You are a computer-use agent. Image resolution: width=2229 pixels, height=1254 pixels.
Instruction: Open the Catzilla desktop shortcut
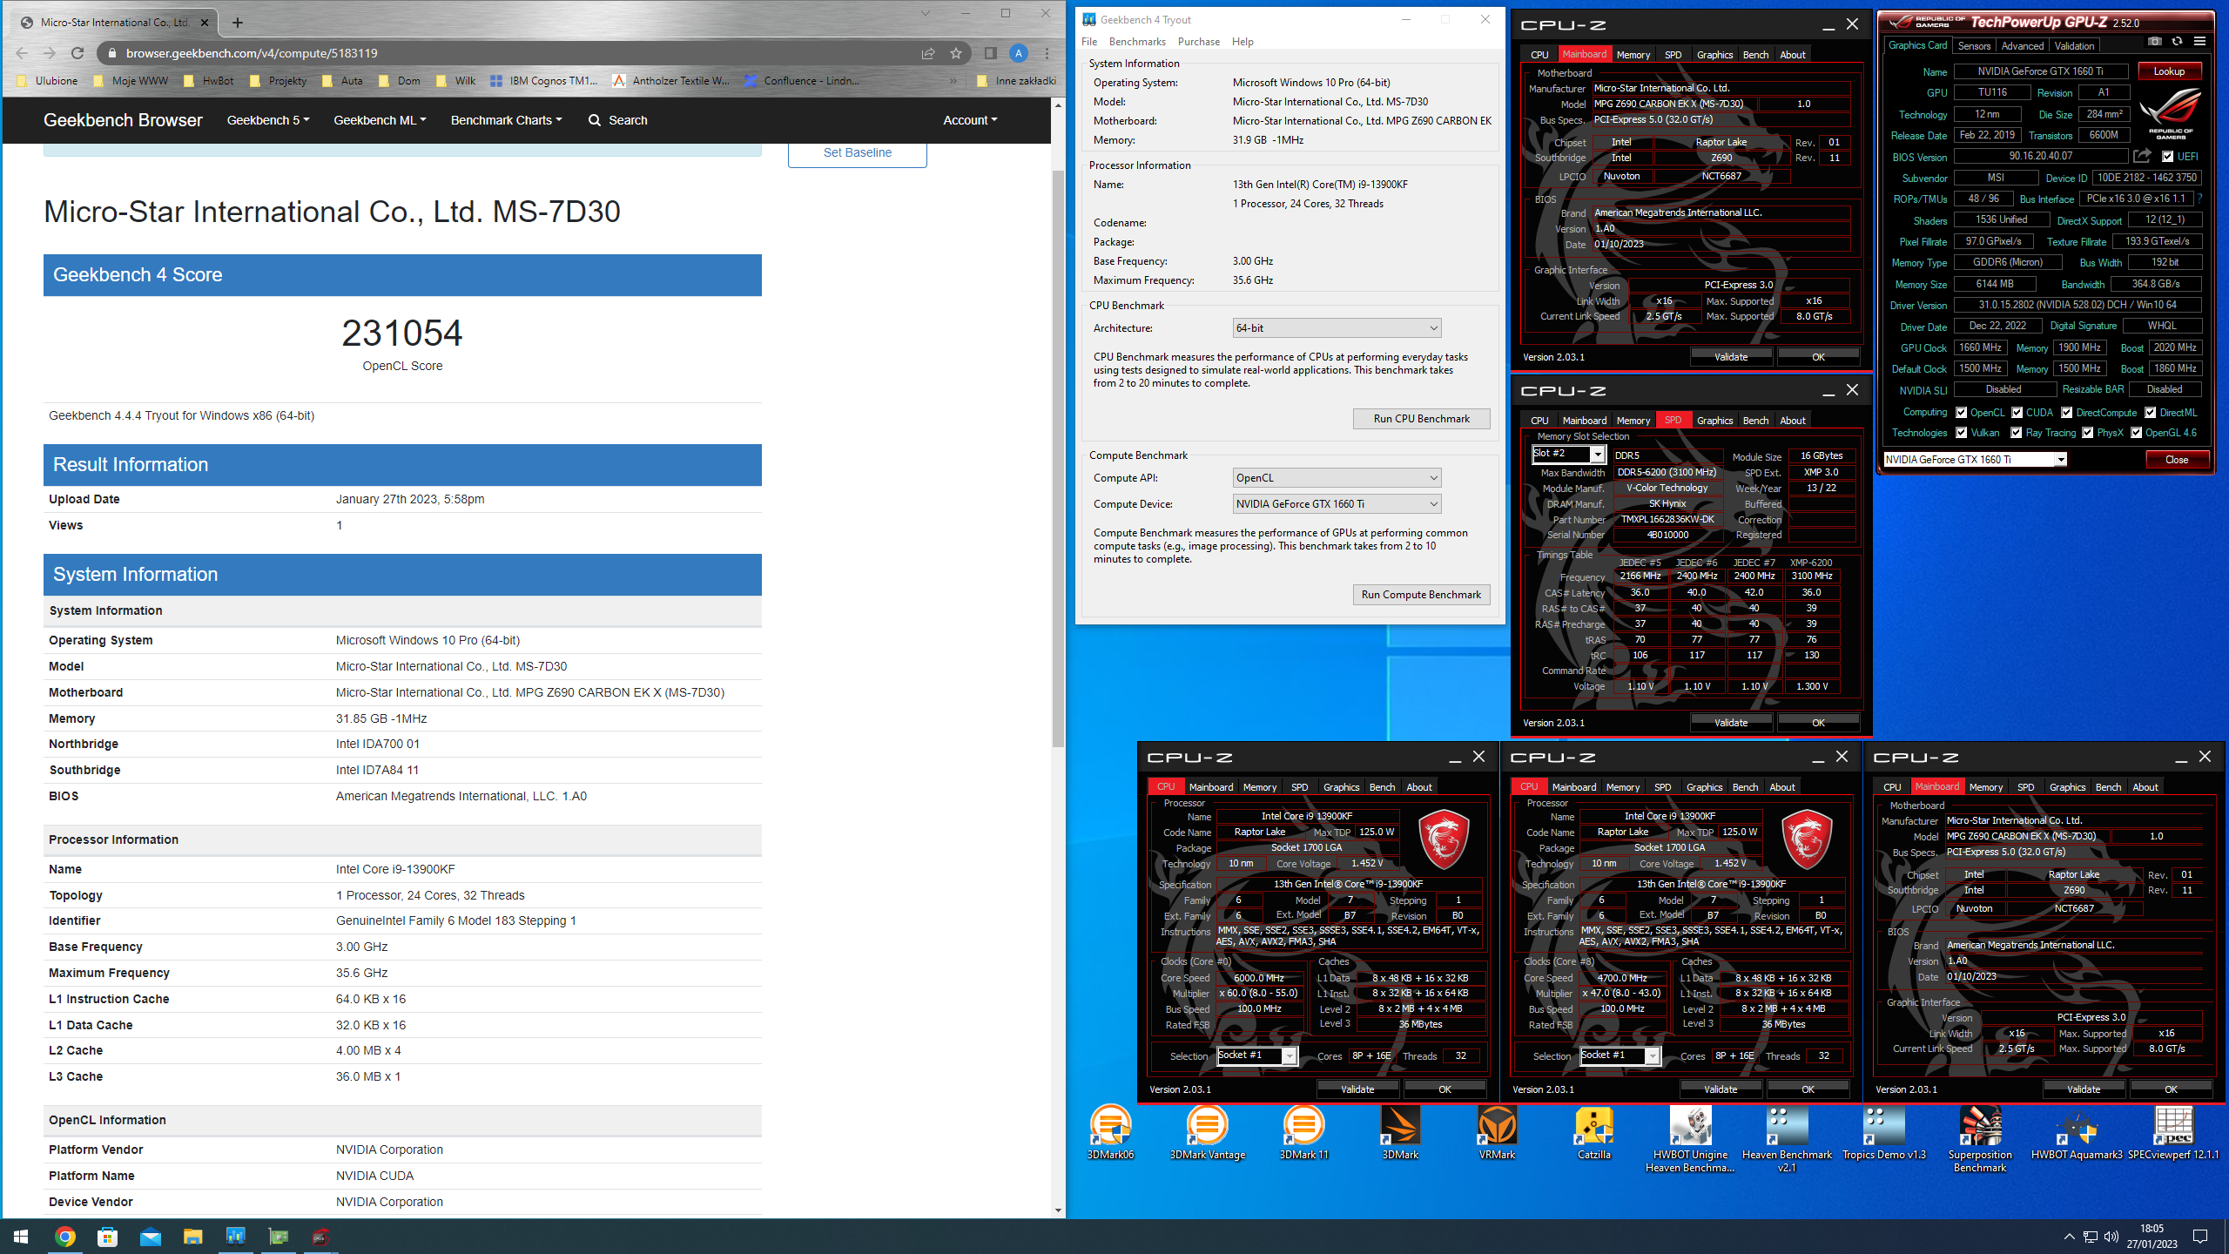tap(1593, 1132)
